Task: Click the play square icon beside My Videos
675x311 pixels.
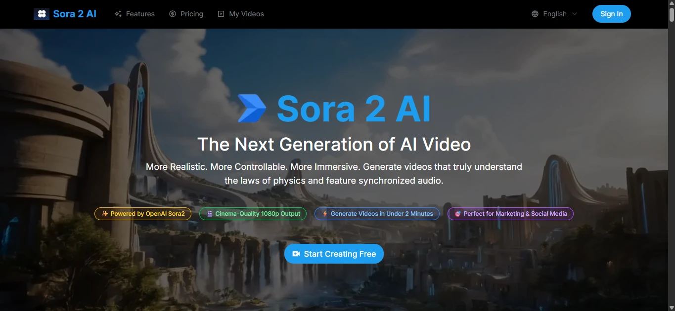Action: [x=221, y=14]
